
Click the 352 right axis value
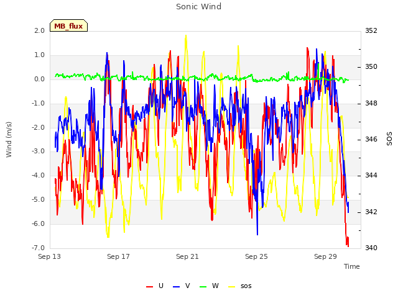tap(371, 30)
